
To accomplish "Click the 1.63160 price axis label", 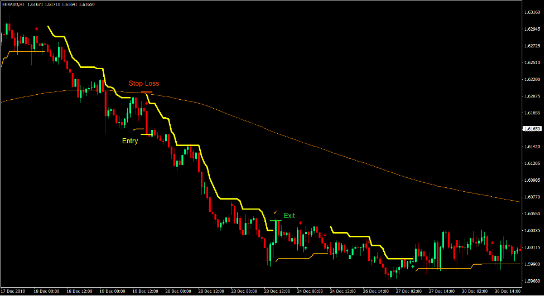I will point(532,12).
